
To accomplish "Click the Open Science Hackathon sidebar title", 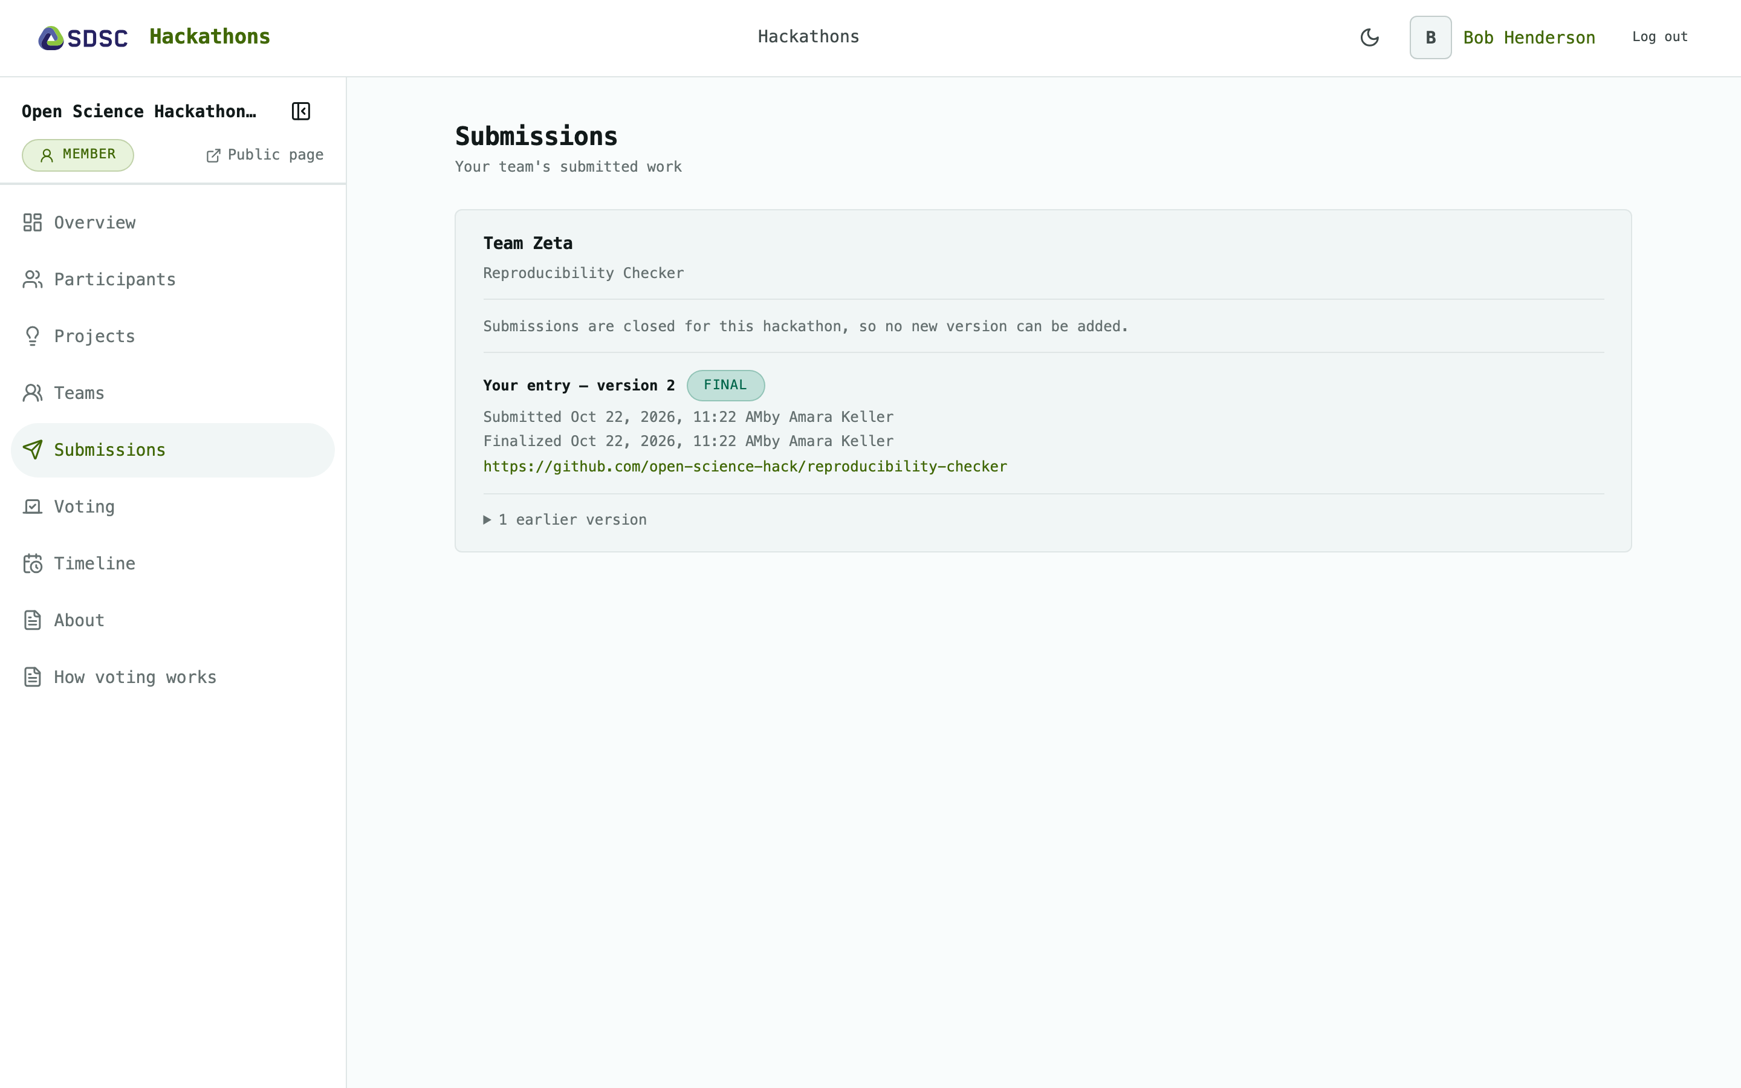I will [139, 112].
